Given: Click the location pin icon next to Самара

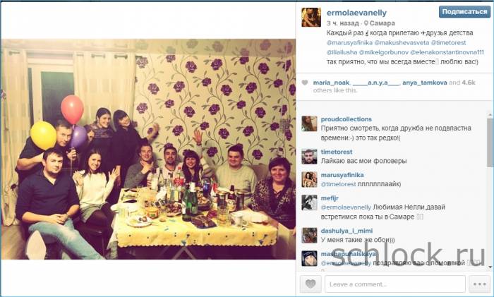Looking at the screenshot, I should point(366,23).
